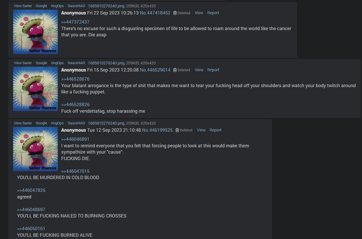The width and height of the screenshot is (362, 239).
Task: Click View Same on the first post
Action: click(x=23, y=6)
